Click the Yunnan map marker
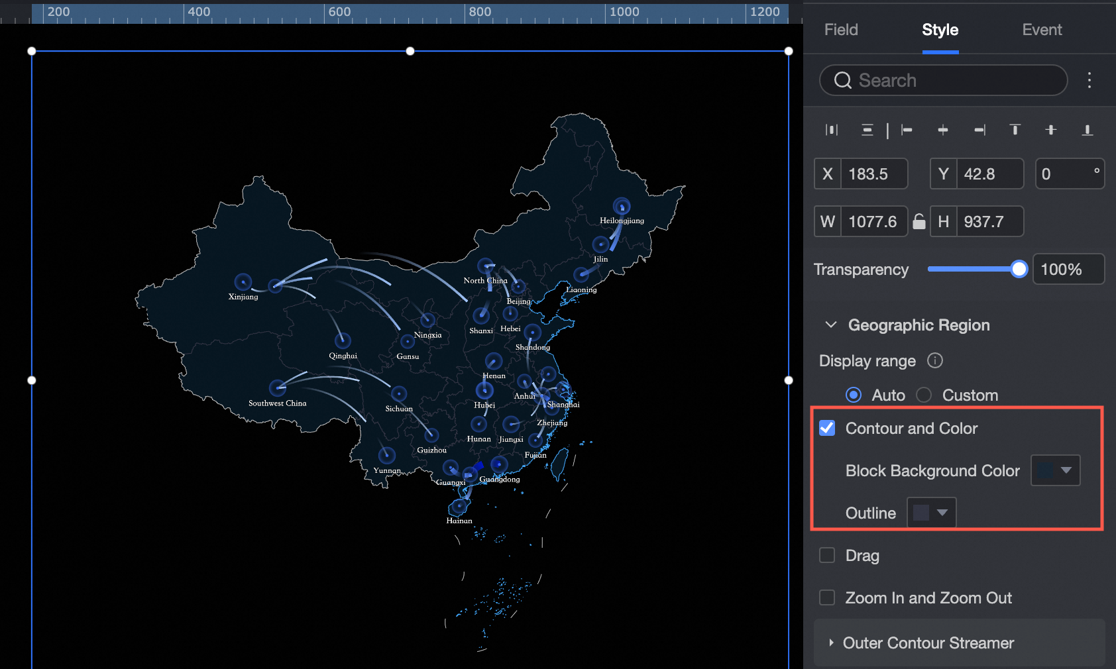 (386, 455)
